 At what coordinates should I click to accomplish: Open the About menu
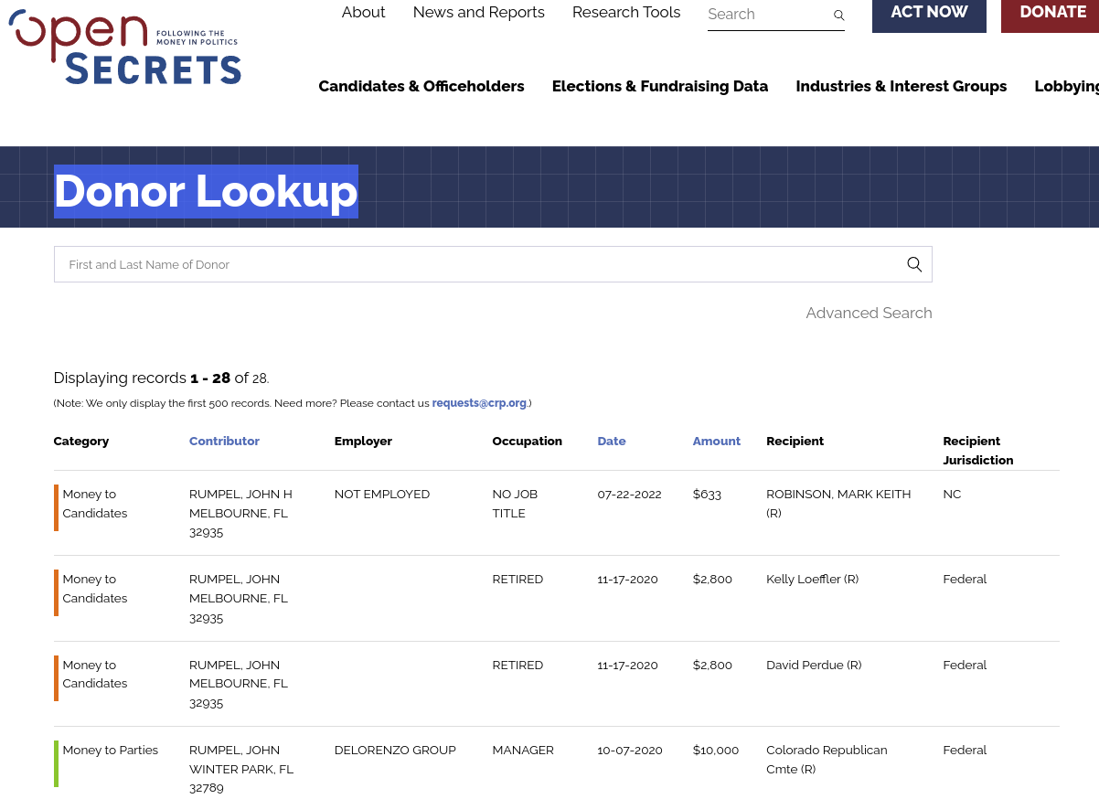(x=363, y=13)
